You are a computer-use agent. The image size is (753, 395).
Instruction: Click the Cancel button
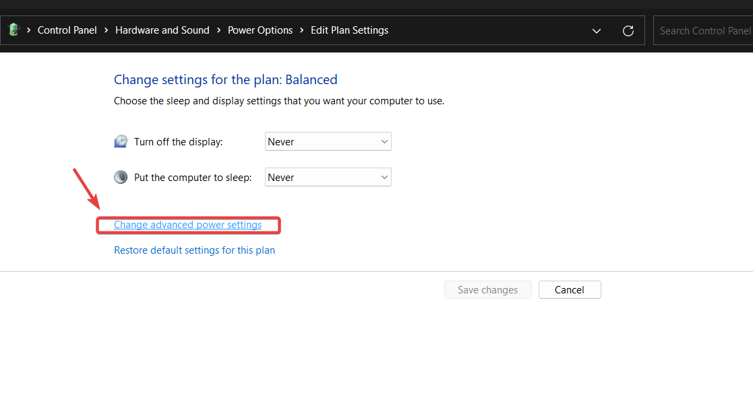[x=570, y=290]
